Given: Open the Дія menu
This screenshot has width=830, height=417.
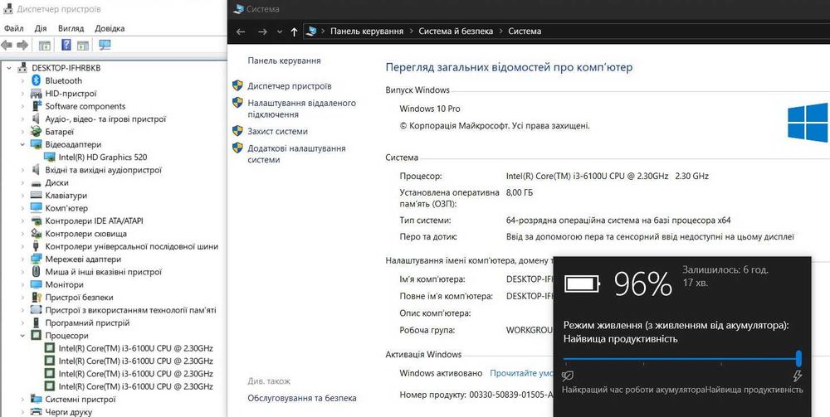Looking at the screenshot, I should 41,28.
